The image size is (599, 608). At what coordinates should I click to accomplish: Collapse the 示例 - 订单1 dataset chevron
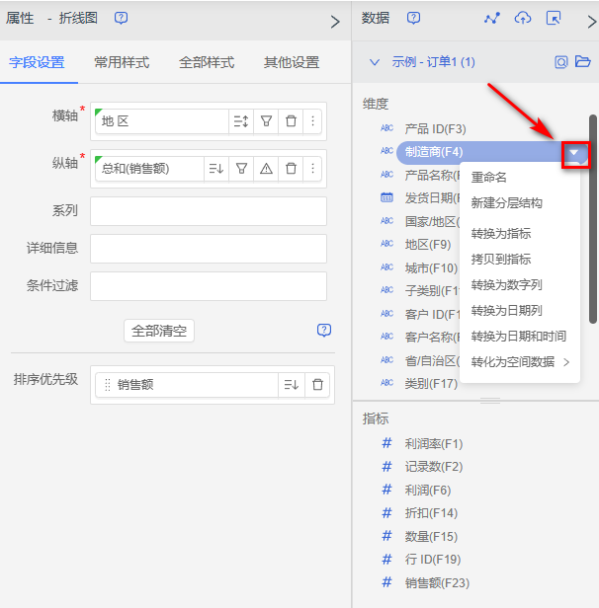375,62
